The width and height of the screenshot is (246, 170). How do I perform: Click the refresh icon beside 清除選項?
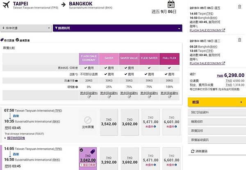(x=193, y=151)
